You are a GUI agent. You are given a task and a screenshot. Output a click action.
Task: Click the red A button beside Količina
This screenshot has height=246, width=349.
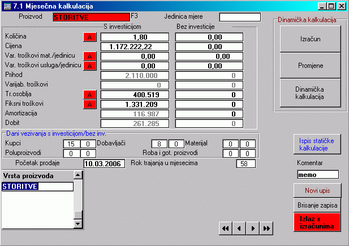(90, 37)
